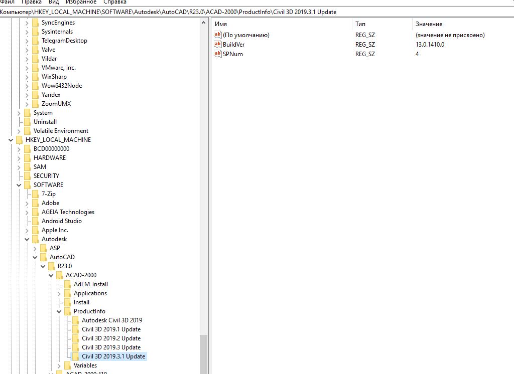Click the Adobe key folder icon
The height and width of the screenshot is (374, 514).
36,203
